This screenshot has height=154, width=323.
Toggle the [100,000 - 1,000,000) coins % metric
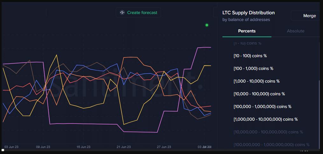pyautogui.click(x=262, y=107)
